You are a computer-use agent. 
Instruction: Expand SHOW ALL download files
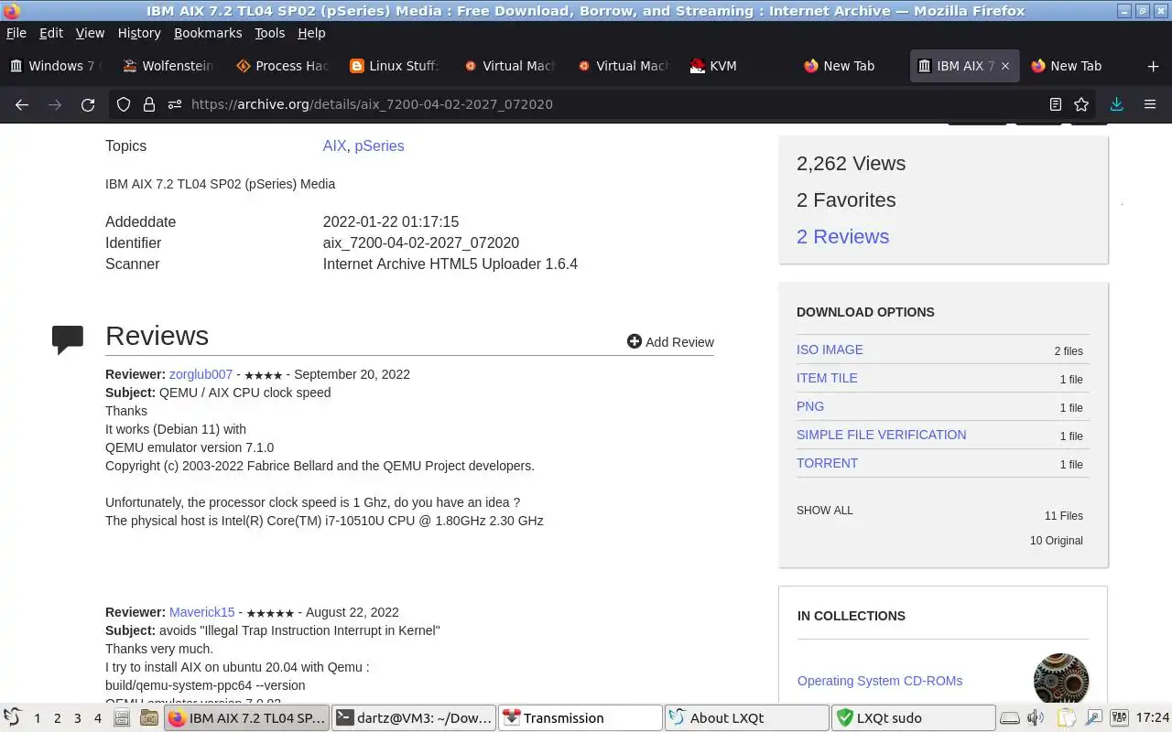(x=824, y=511)
